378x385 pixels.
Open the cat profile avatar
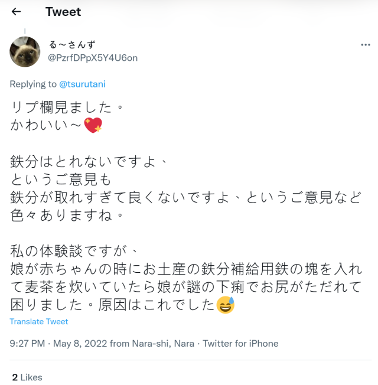pyautogui.click(x=25, y=52)
